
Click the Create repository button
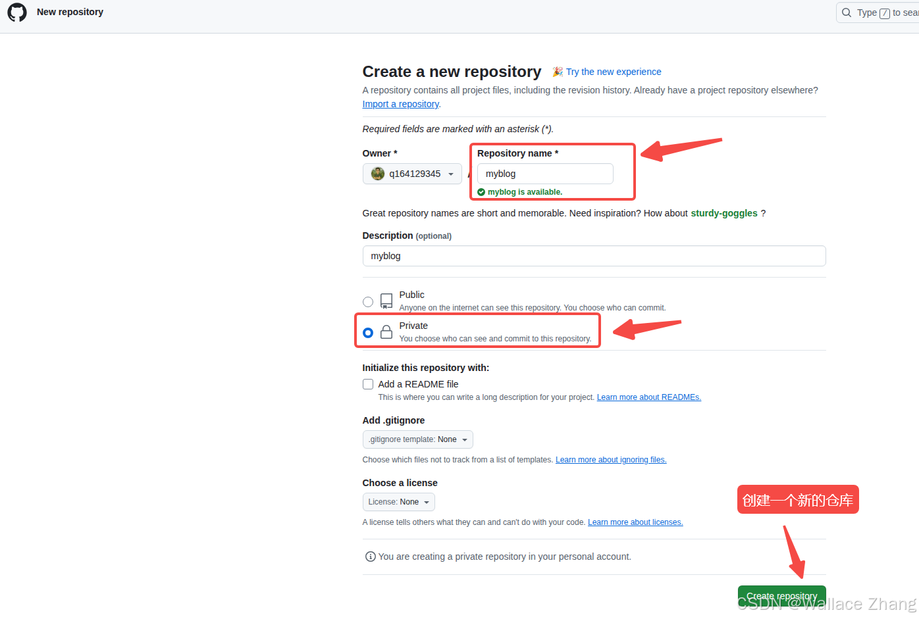(781, 596)
